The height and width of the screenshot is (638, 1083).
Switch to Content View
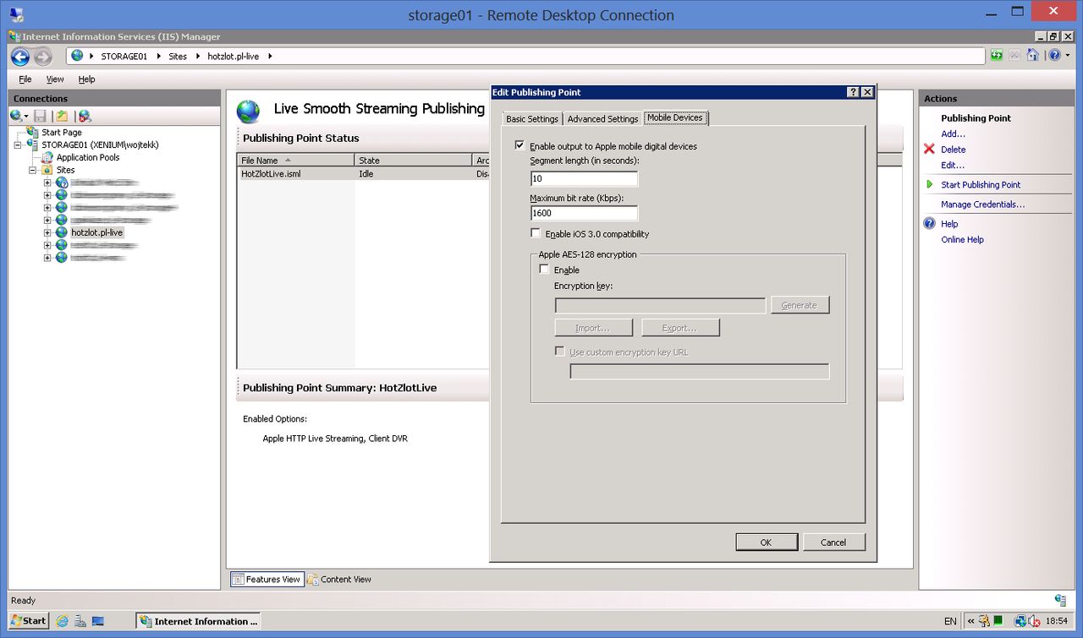(x=339, y=579)
